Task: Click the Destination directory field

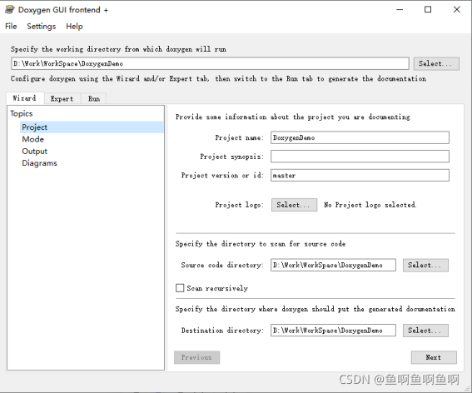Action: coord(333,331)
